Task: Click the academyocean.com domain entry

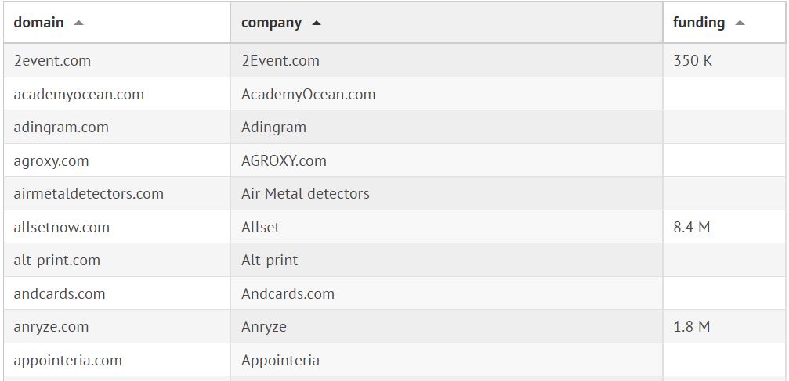Action: click(79, 94)
